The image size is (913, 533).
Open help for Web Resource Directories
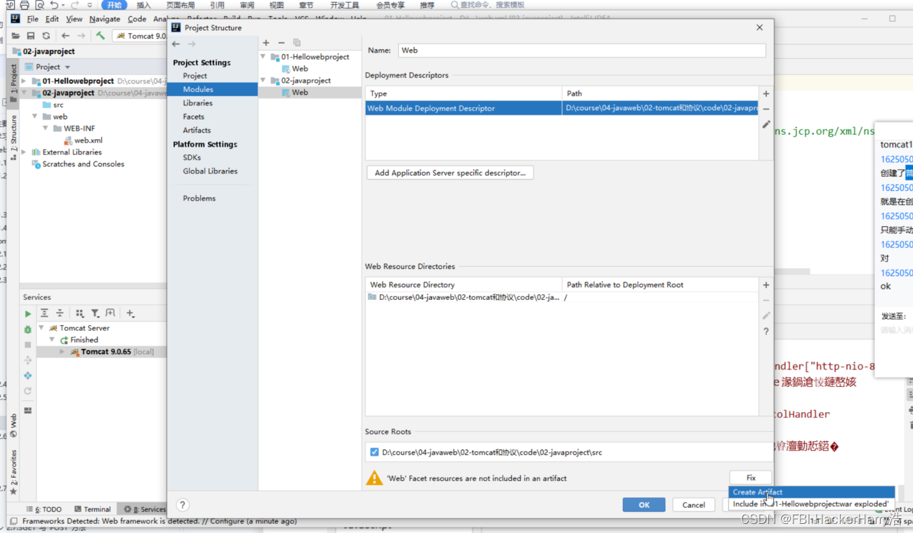[766, 331]
